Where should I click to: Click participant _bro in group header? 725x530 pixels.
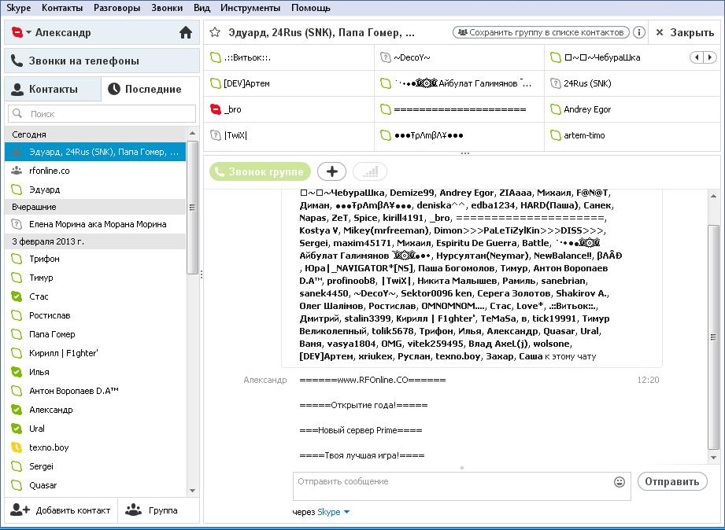point(289,109)
